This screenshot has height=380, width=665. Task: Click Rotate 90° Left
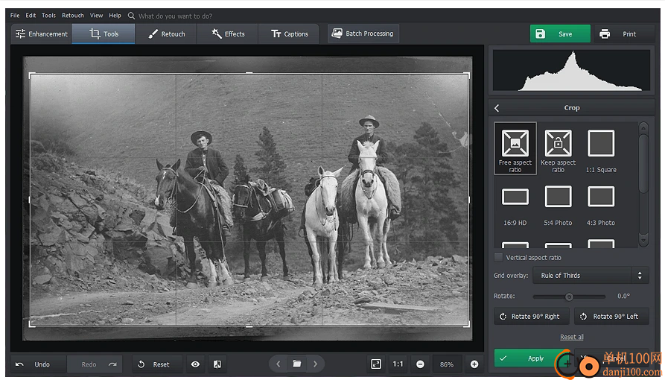[x=611, y=317]
